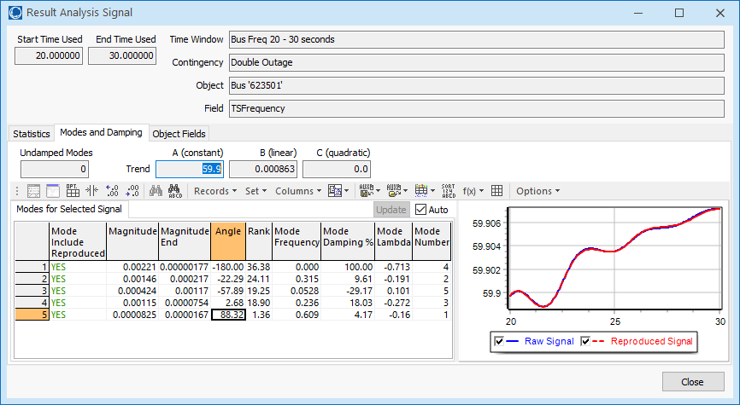Expand the Columns dropdown
The height and width of the screenshot is (405, 740).
[297, 191]
